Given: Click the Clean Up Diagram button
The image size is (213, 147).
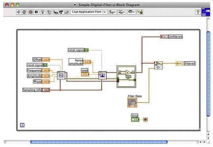Looking at the screenshot, I should pos(140,12).
